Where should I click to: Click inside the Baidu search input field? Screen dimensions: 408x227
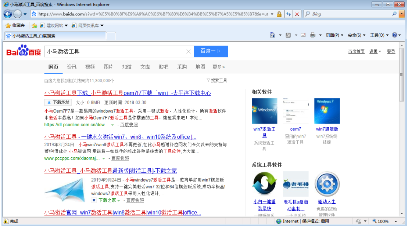pyautogui.click(x=114, y=52)
